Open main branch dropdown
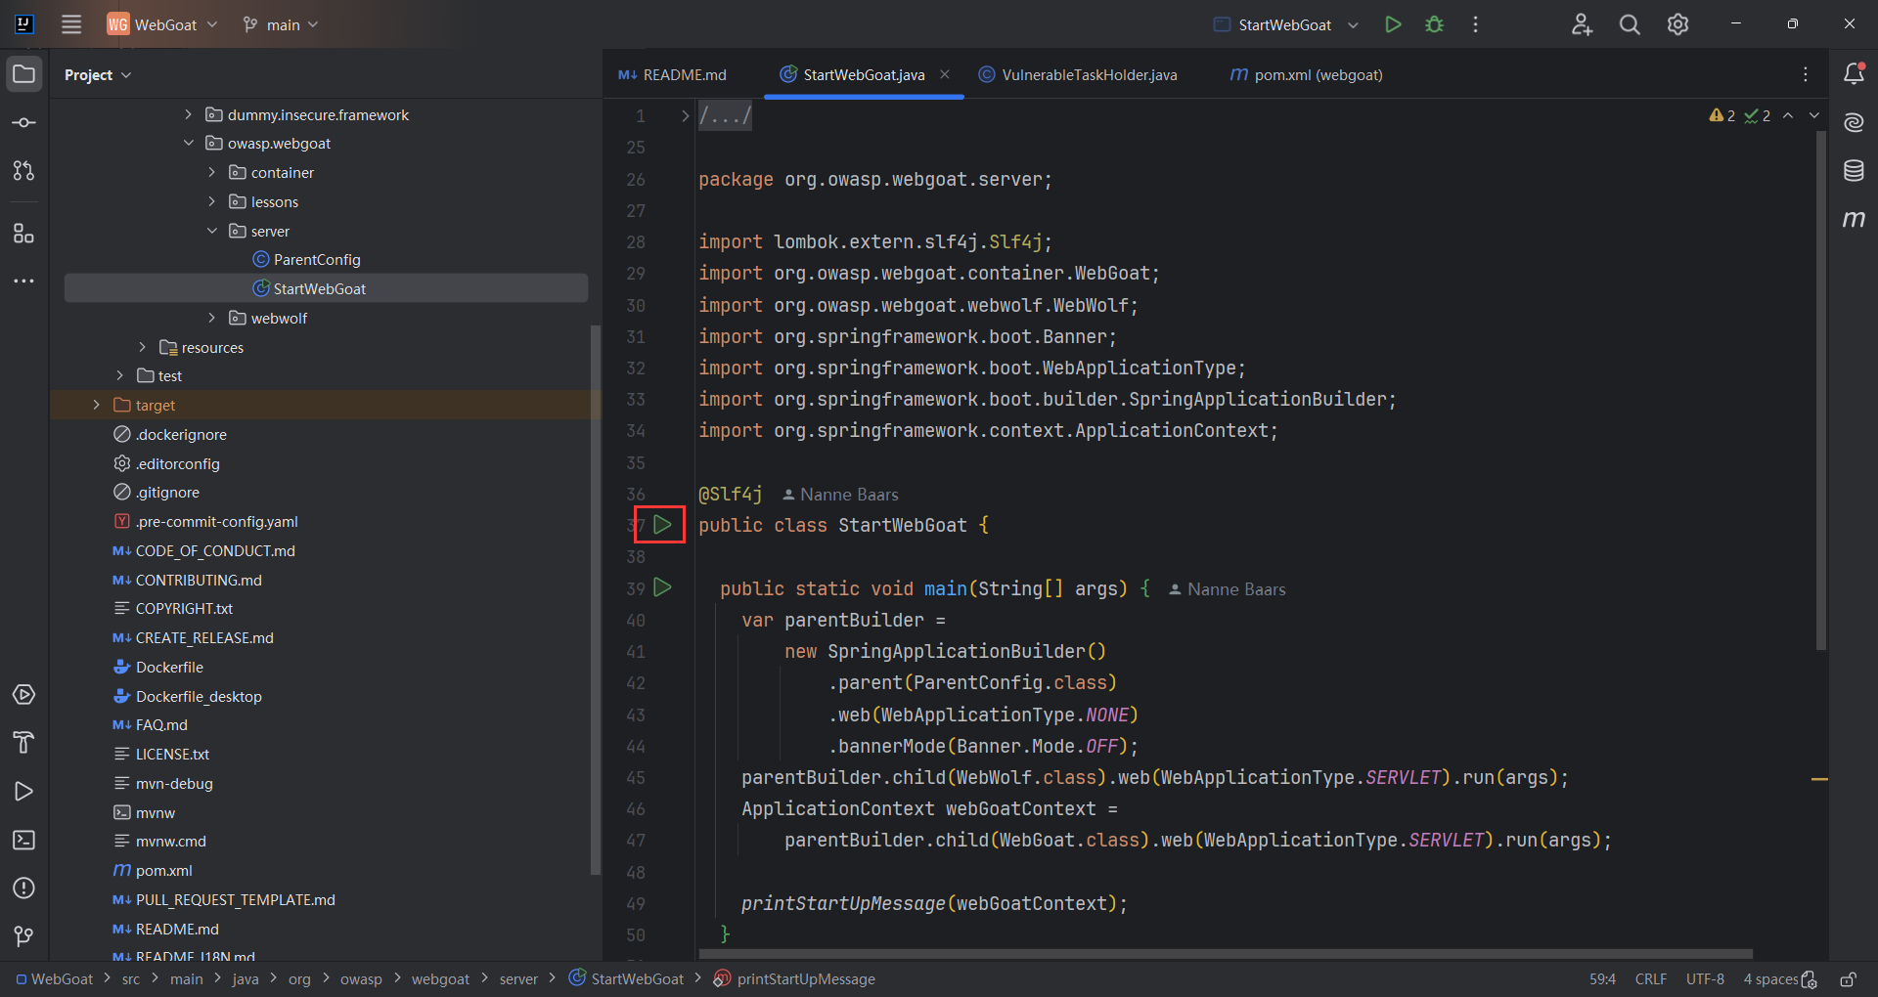 [281, 24]
